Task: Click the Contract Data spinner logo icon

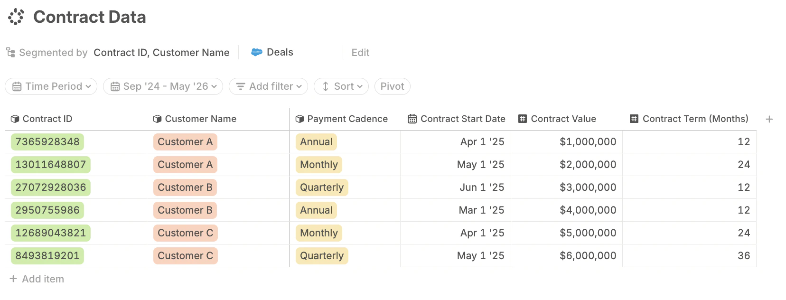Action: point(16,17)
